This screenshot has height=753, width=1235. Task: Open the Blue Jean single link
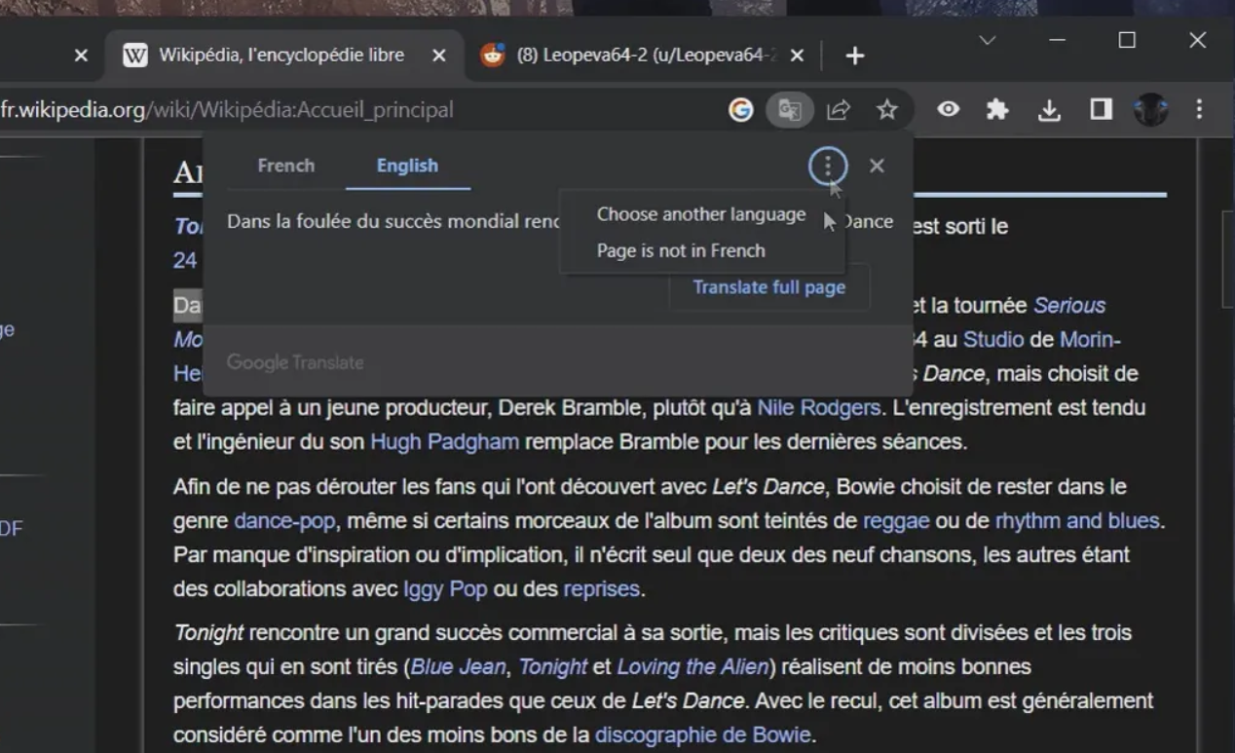click(x=458, y=667)
